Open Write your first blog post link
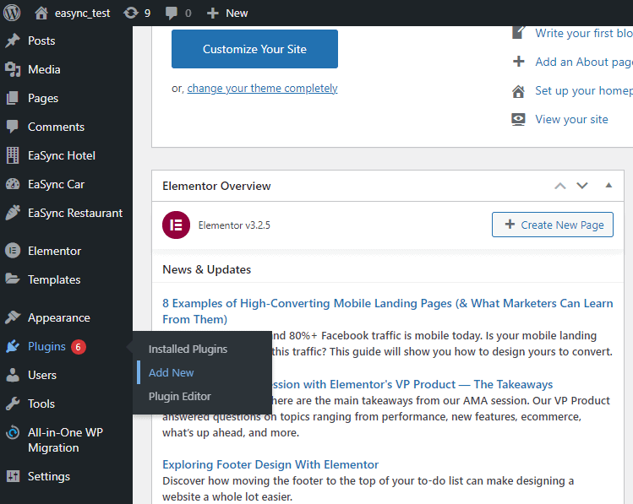This screenshot has height=504, width=633. [584, 33]
